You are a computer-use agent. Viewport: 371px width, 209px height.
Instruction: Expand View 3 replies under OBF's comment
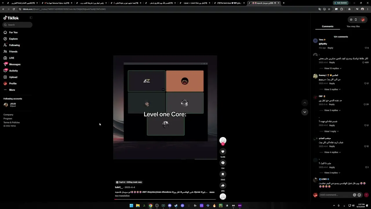(x=332, y=110)
